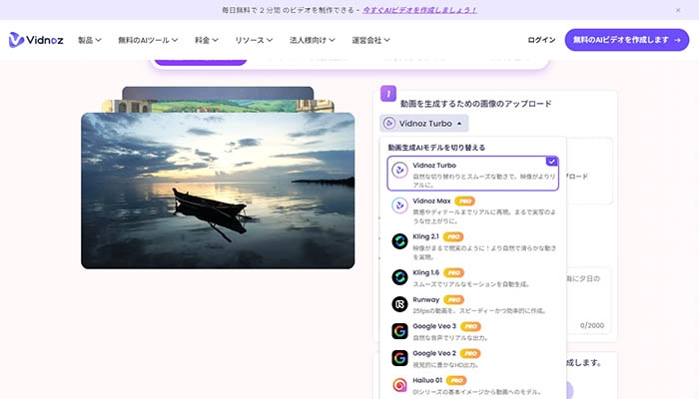Open the リソース menu
This screenshot has height=399, width=699.
(254, 40)
